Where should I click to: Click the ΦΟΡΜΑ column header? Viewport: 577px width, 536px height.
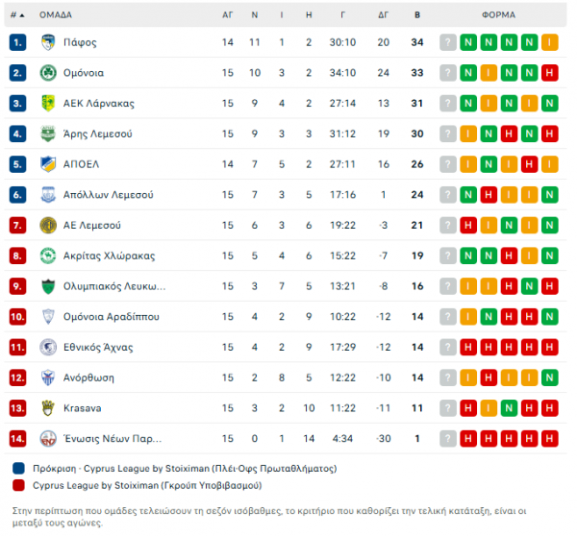click(x=498, y=15)
